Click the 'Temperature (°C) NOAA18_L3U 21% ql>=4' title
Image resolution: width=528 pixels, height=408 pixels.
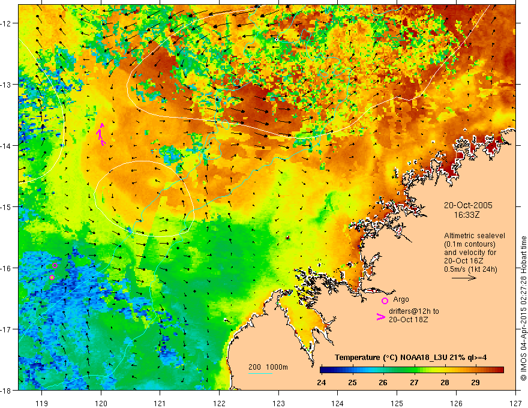[x=411, y=357]
